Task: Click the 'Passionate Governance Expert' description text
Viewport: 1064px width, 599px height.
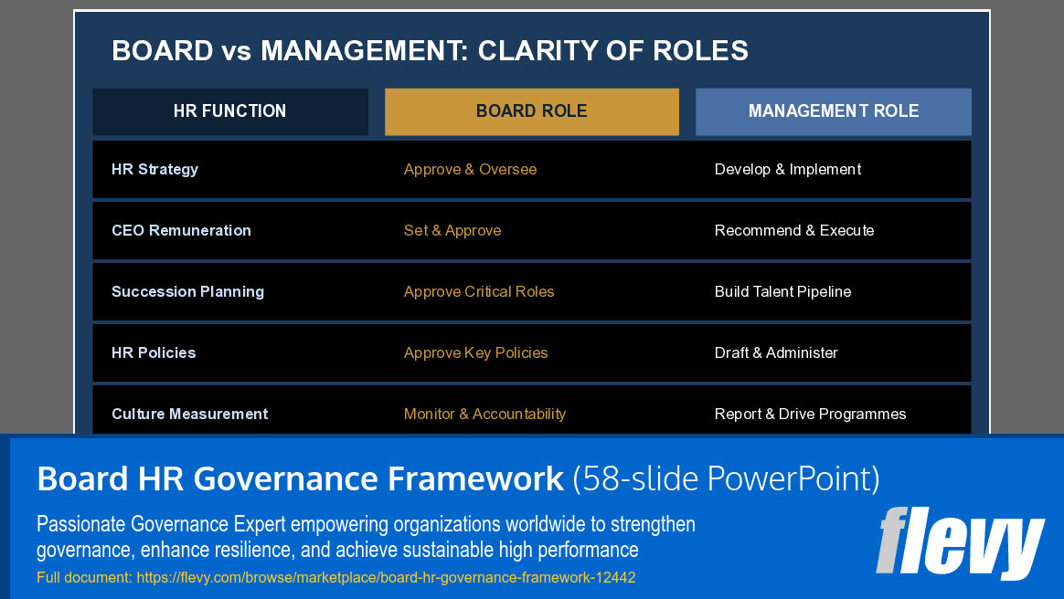Action: pyautogui.click(x=366, y=537)
